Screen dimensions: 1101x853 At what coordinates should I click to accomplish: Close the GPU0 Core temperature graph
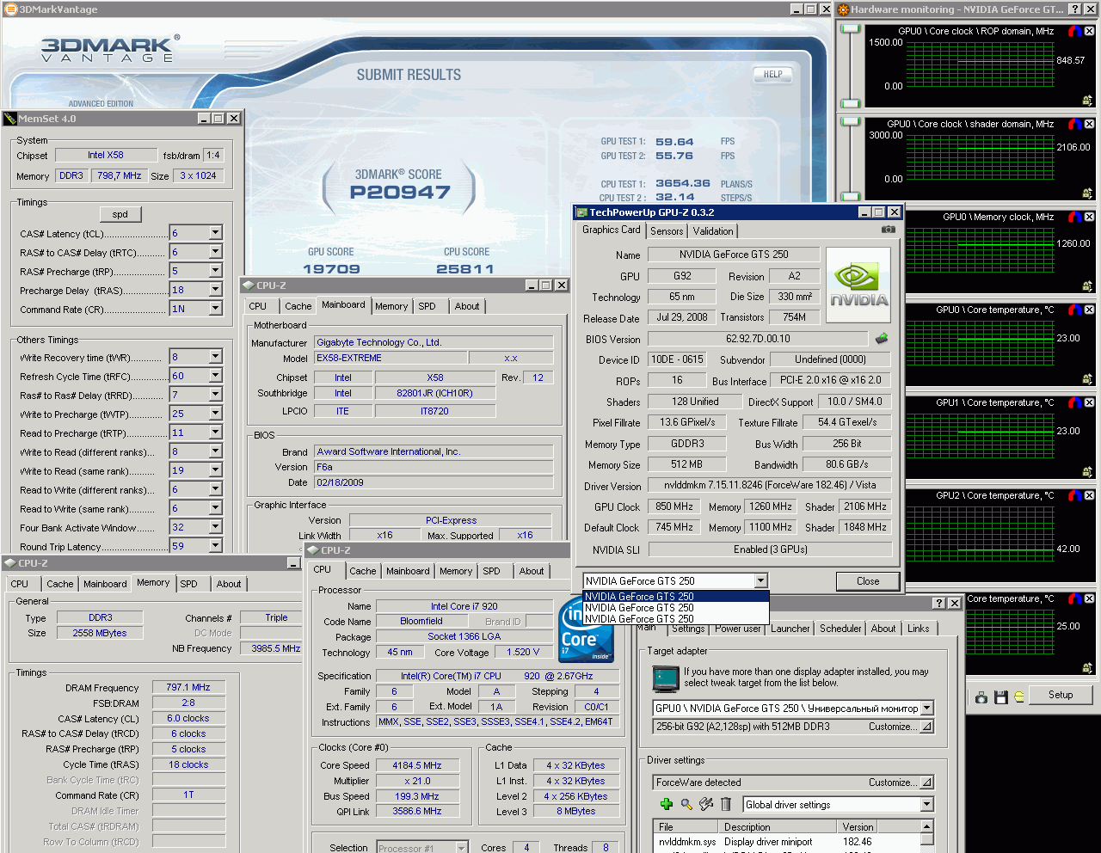(x=1089, y=310)
